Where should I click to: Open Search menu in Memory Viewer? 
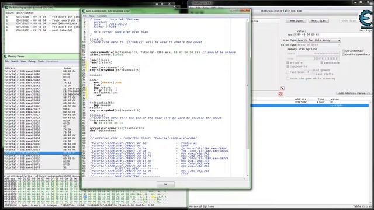pos(15,61)
